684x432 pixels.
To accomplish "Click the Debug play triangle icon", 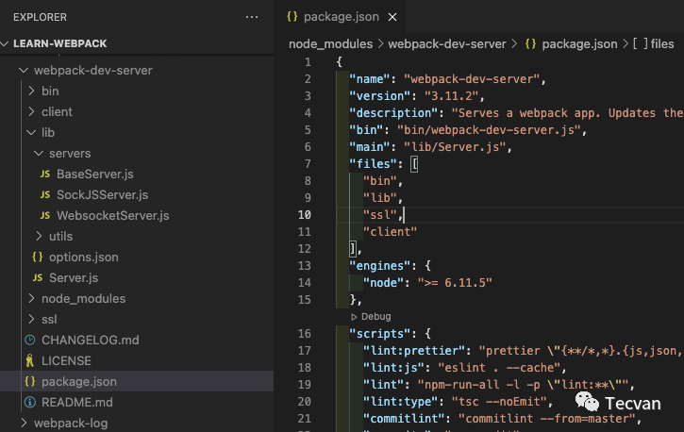I will (354, 317).
